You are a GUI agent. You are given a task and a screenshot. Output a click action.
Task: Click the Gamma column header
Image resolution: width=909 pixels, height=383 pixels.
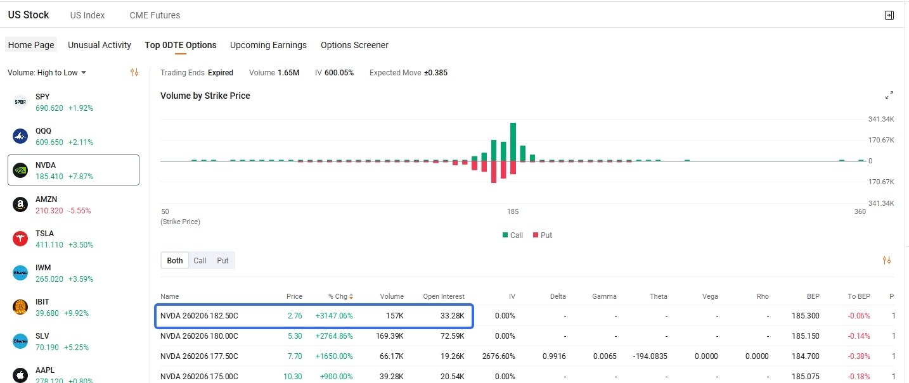[x=604, y=296]
